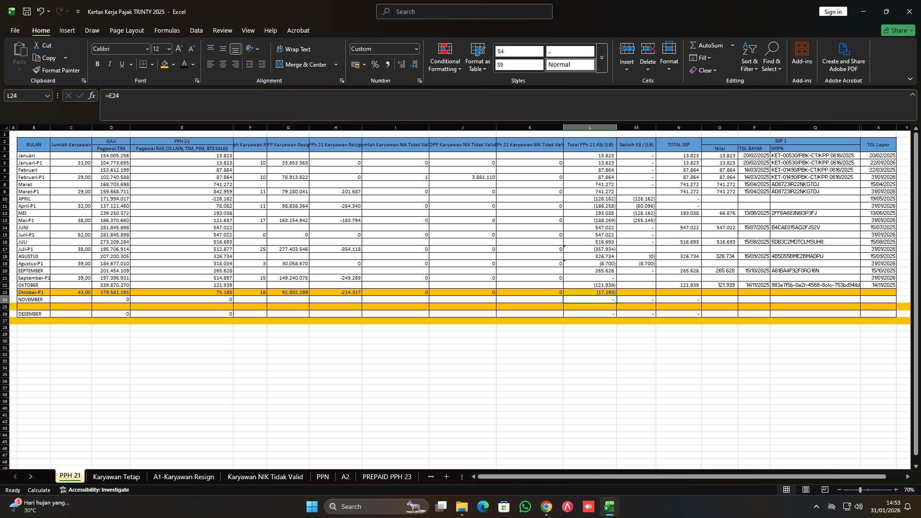Open the font name dropdown
Viewport: 921px width, 518px height.
147,48
